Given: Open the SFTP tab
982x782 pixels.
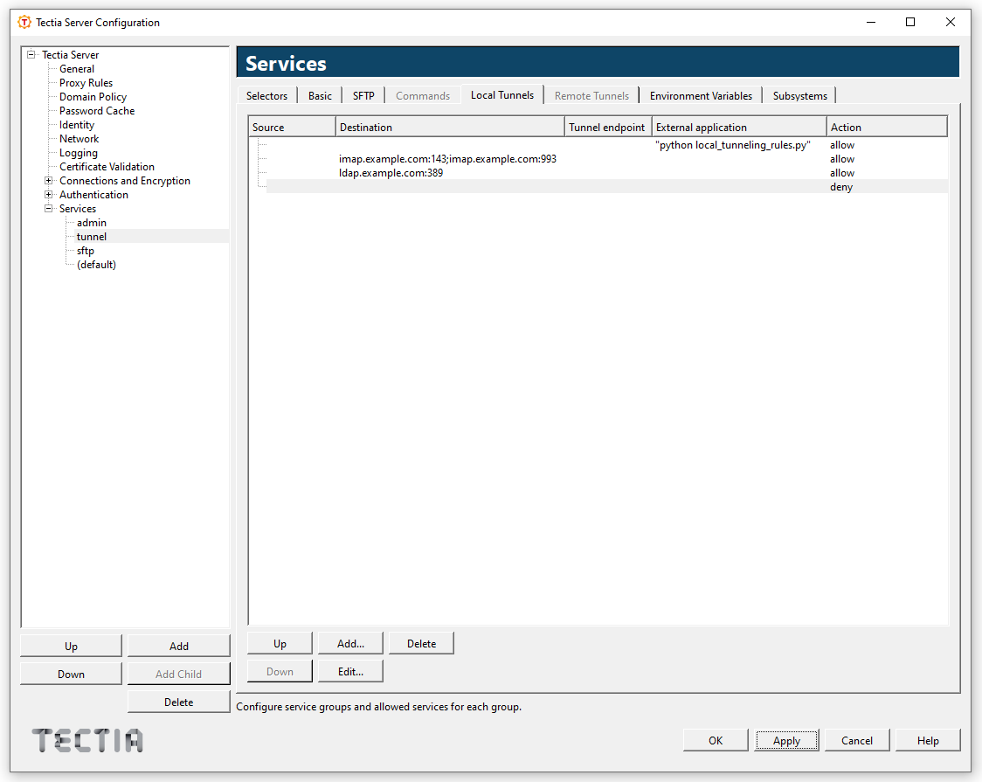Looking at the screenshot, I should (363, 96).
